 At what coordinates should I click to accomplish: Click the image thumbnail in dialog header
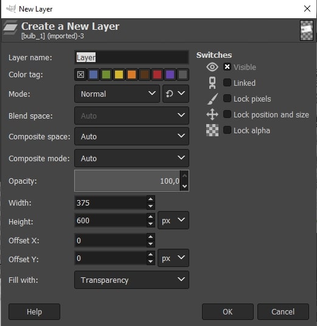(x=307, y=30)
